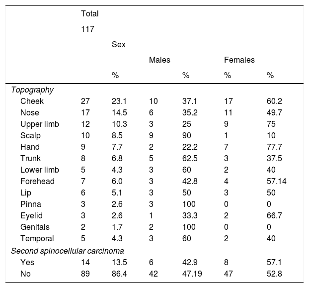Click the Topography section heading
Viewport: 309px width, 288px height.
[x=32, y=90]
